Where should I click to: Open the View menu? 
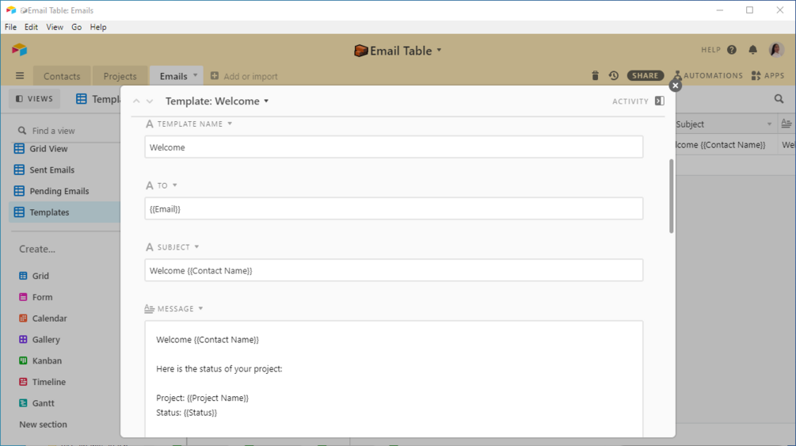pyautogui.click(x=55, y=27)
